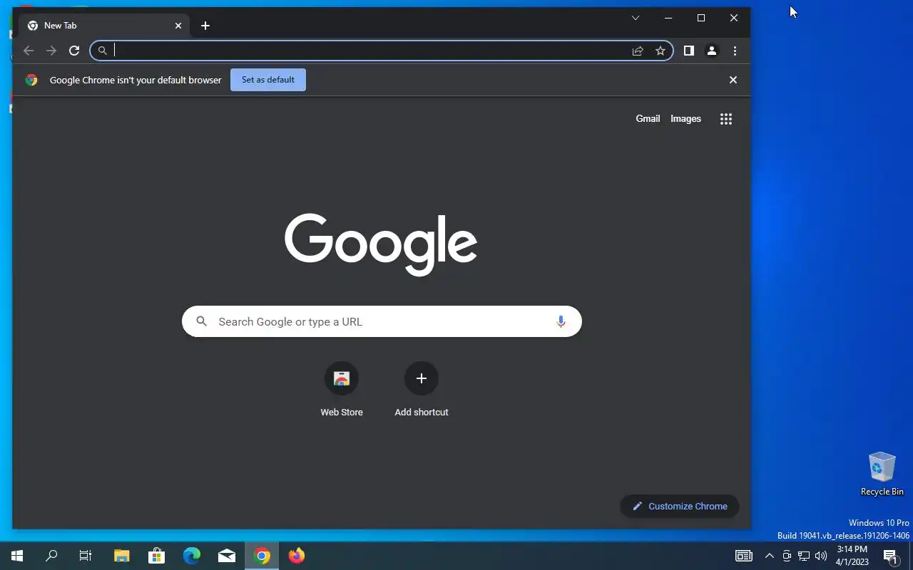Click the Search Google or type a URL box
This screenshot has width=913, height=570.
[382, 321]
